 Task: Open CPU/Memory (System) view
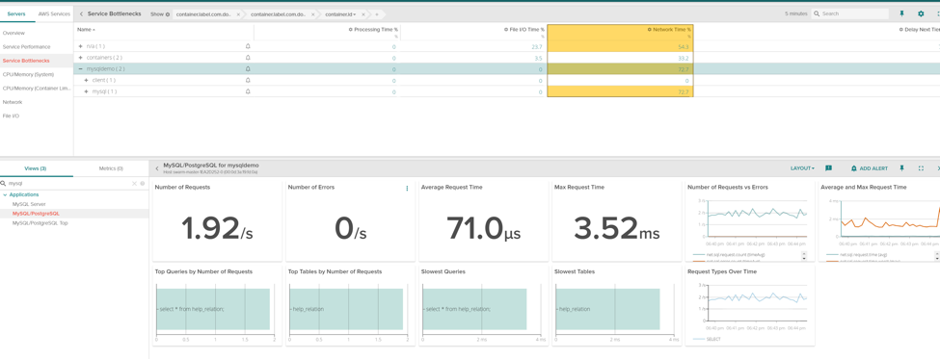[28, 74]
